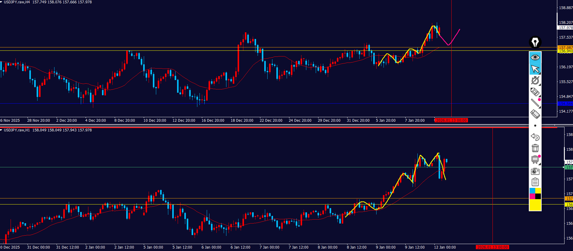The width and height of the screenshot is (573, 251).
Task: Choose the dot stroke size option
Action: (535, 126)
